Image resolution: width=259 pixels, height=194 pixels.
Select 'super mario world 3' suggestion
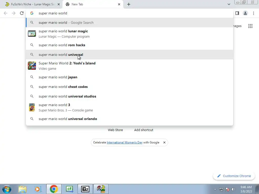pos(129,107)
